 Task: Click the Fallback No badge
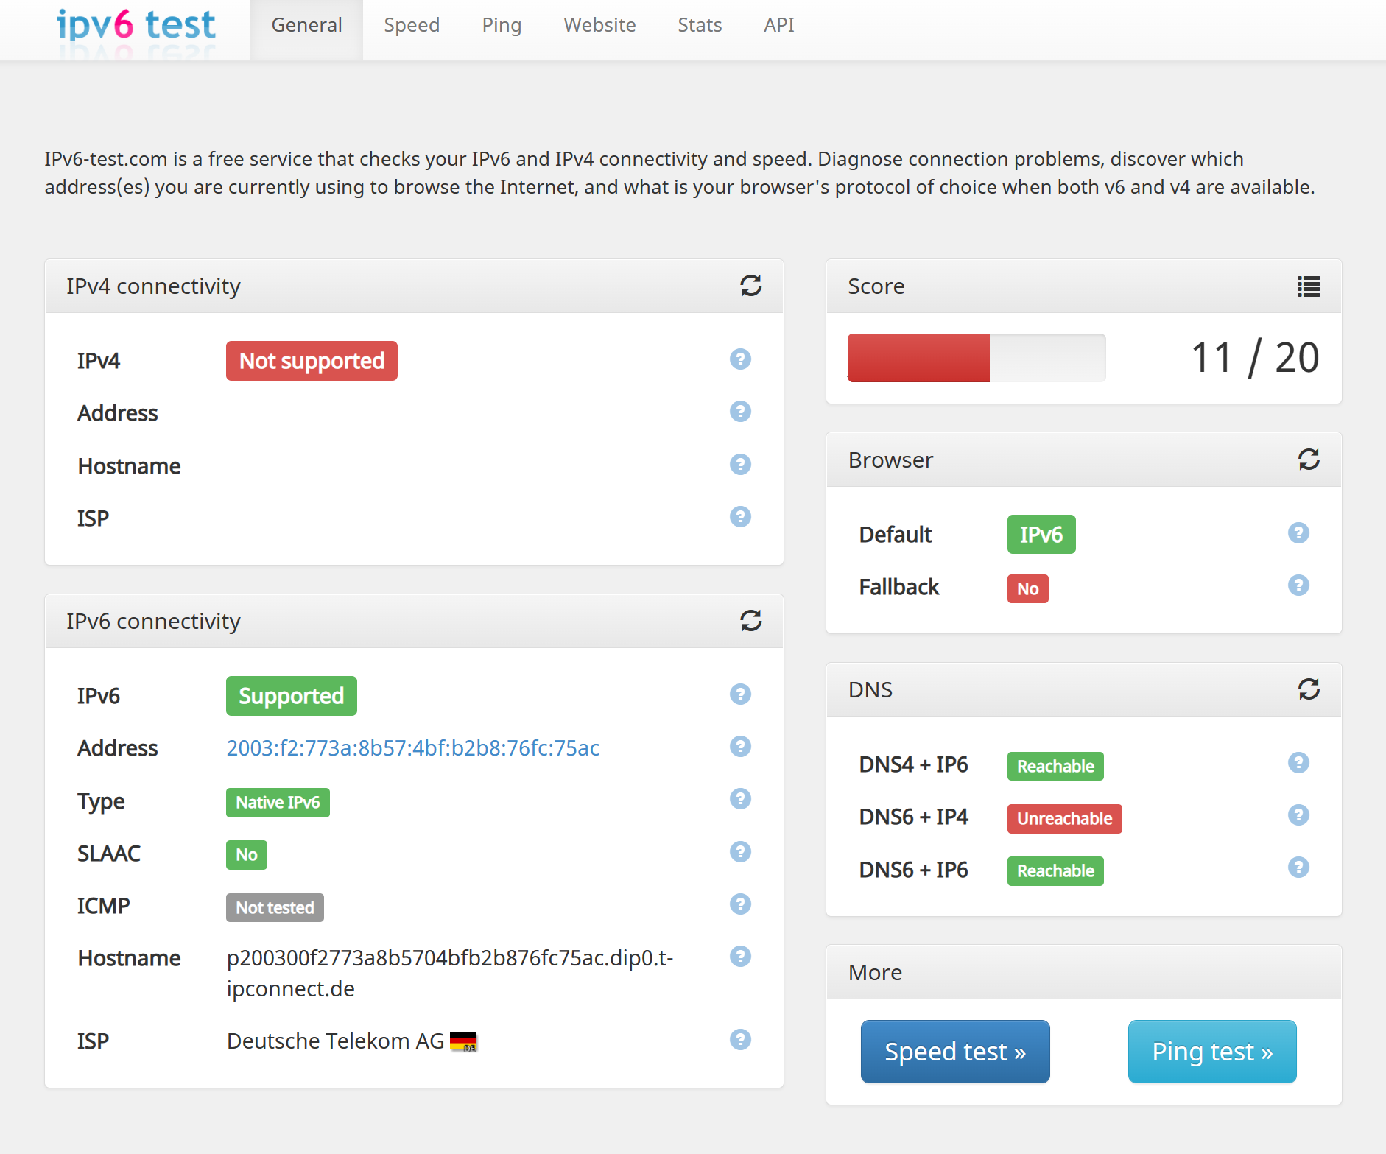tap(1028, 588)
